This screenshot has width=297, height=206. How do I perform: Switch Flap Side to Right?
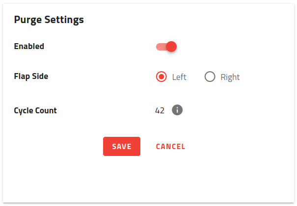click(x=210, y=77)
